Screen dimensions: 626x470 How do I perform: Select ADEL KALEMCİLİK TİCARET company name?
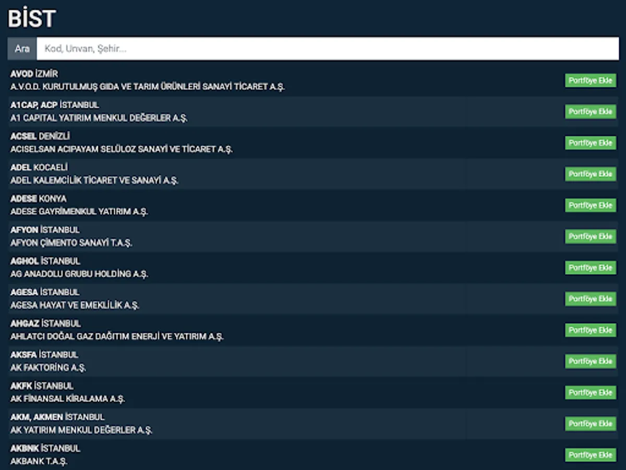94,181
